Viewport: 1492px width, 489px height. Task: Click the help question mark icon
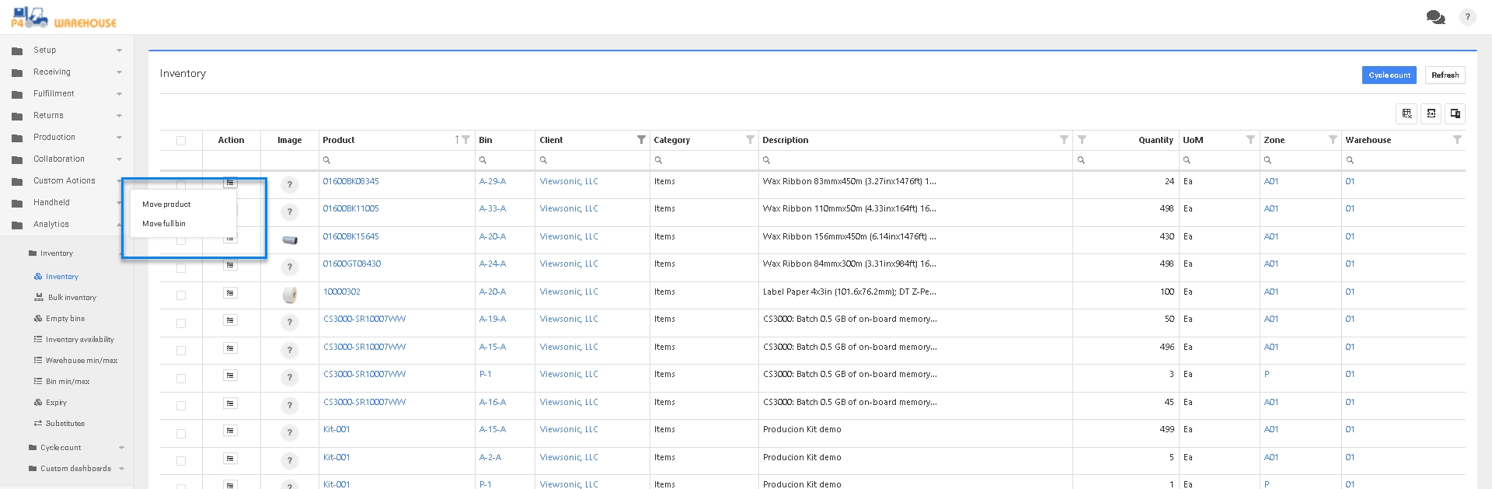pyautogui.click(x=1467, y=17)
